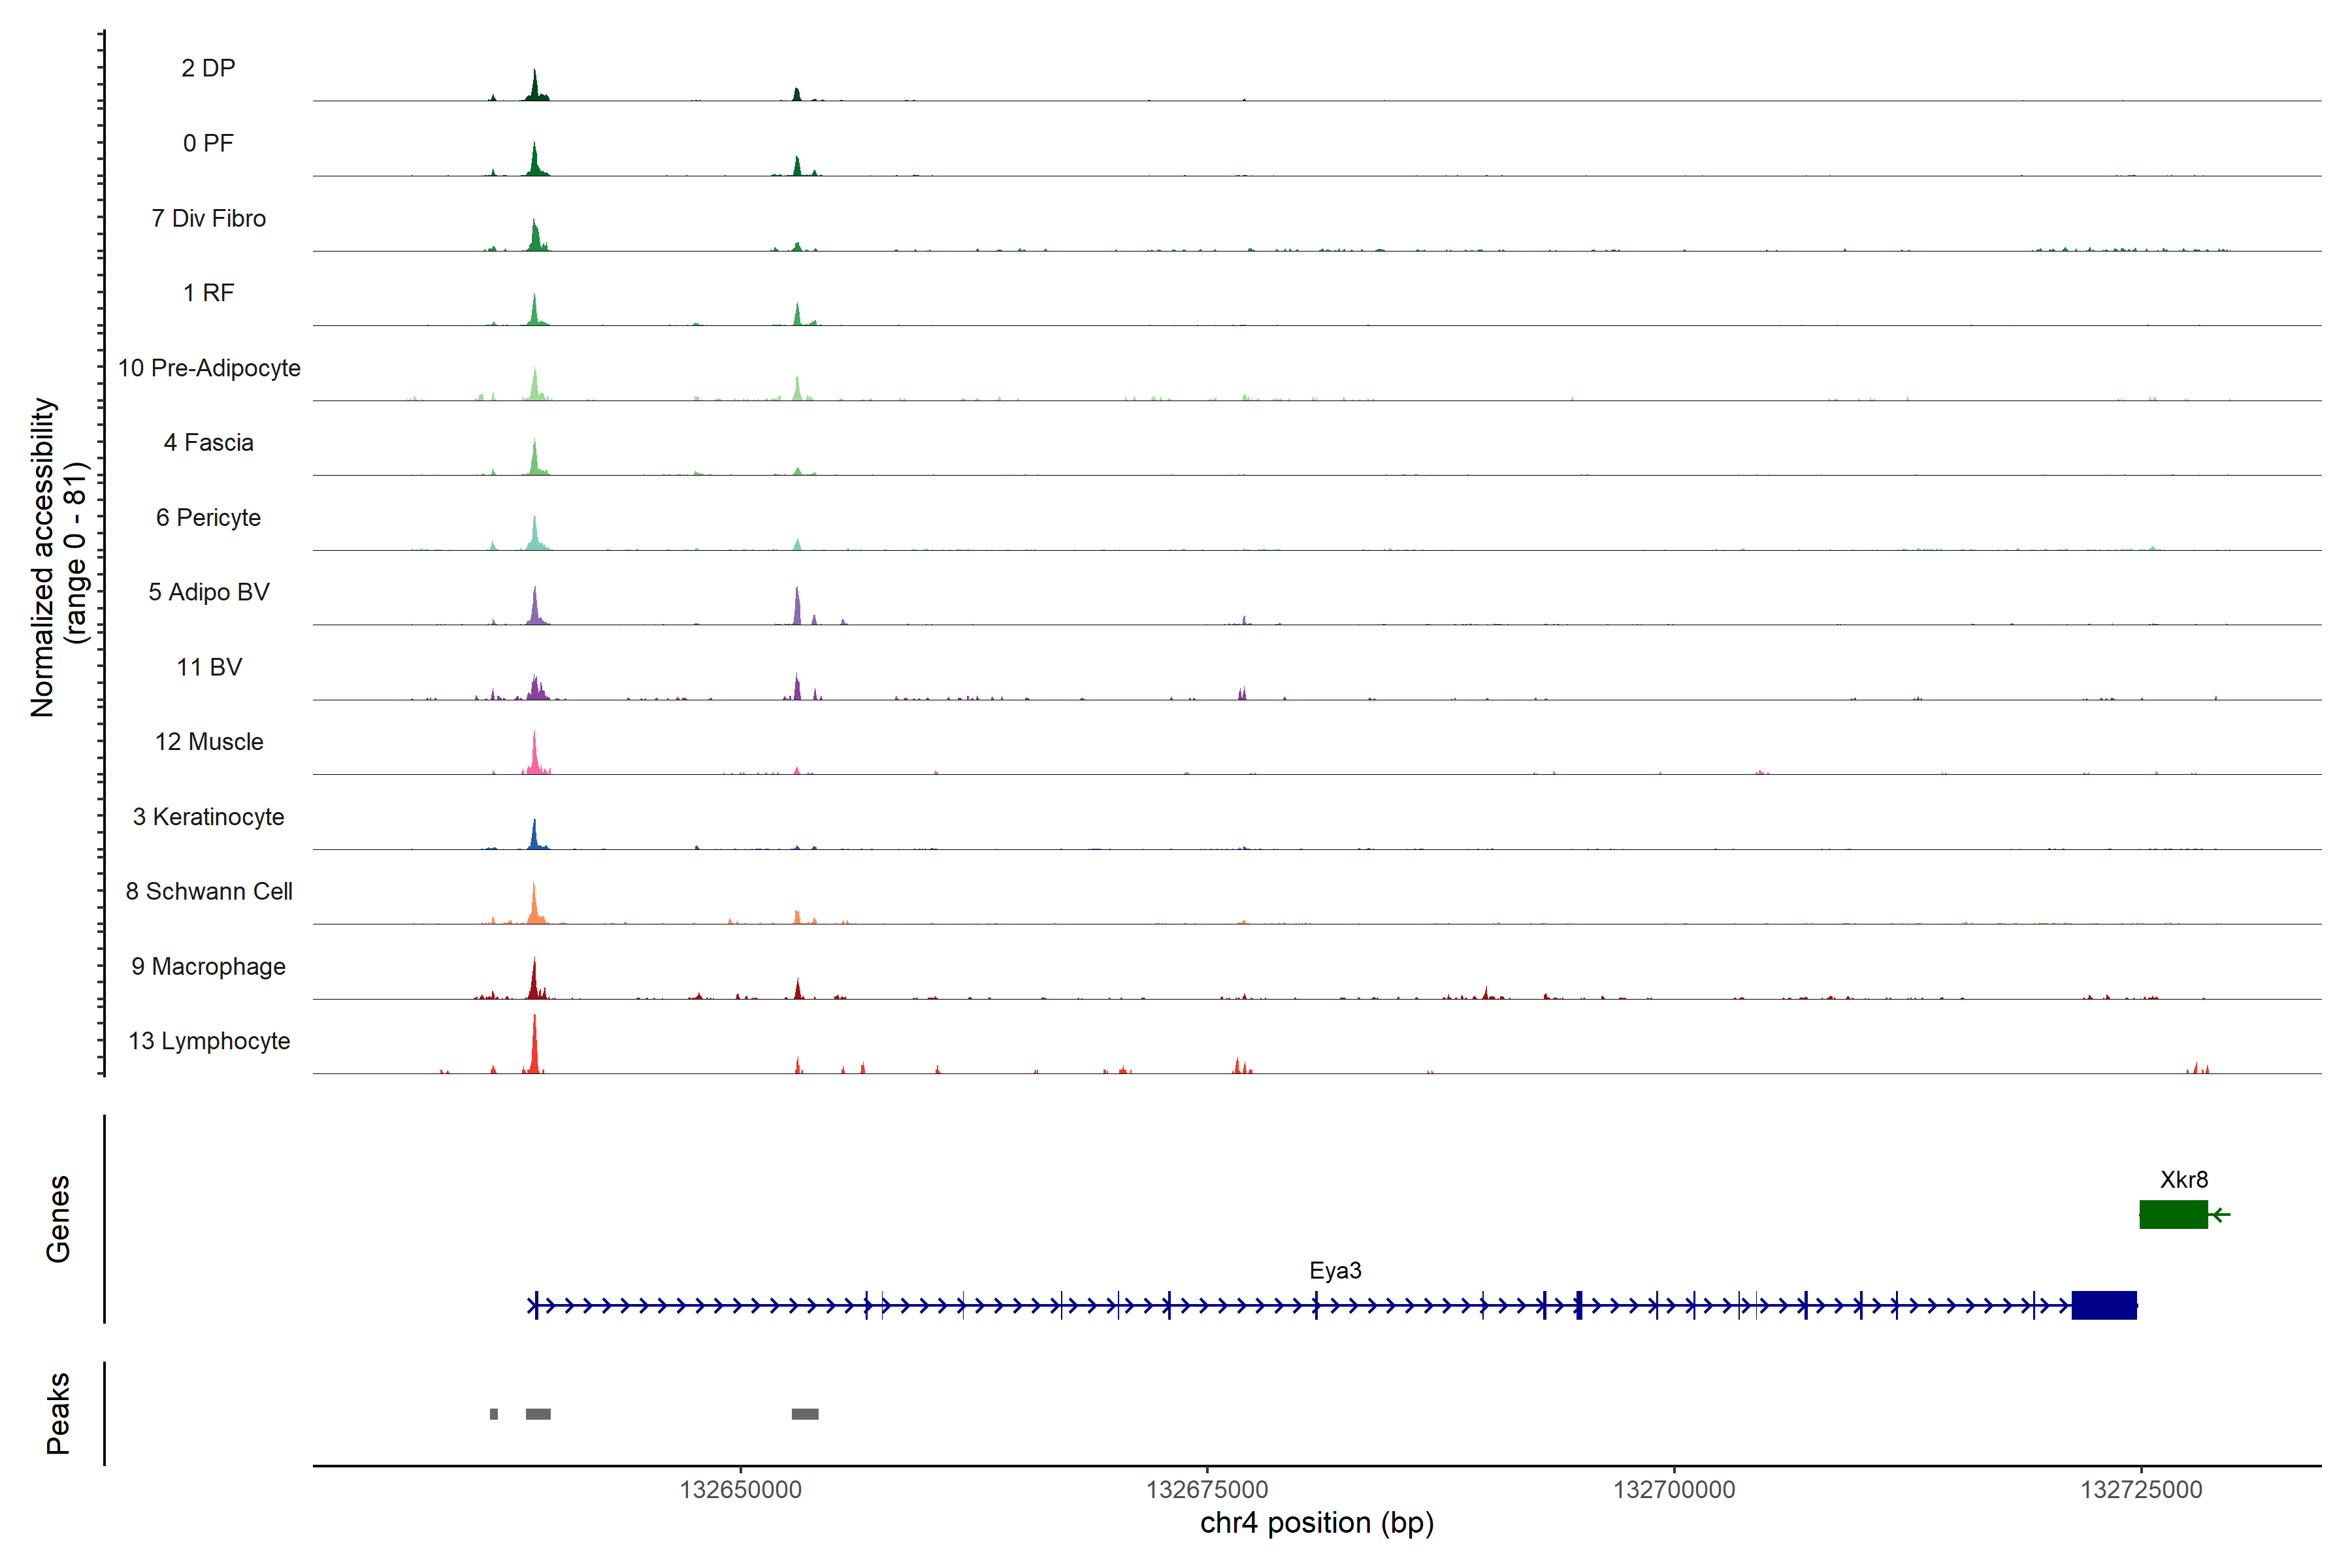The image size is (2352, 1568).
Task: Select the 9 Macrophage track label
Action: pos(208,966)
